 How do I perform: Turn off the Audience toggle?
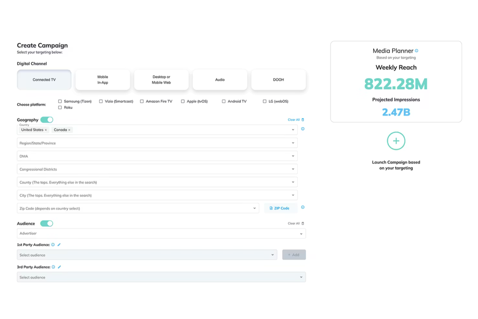(x=47, y=223)
